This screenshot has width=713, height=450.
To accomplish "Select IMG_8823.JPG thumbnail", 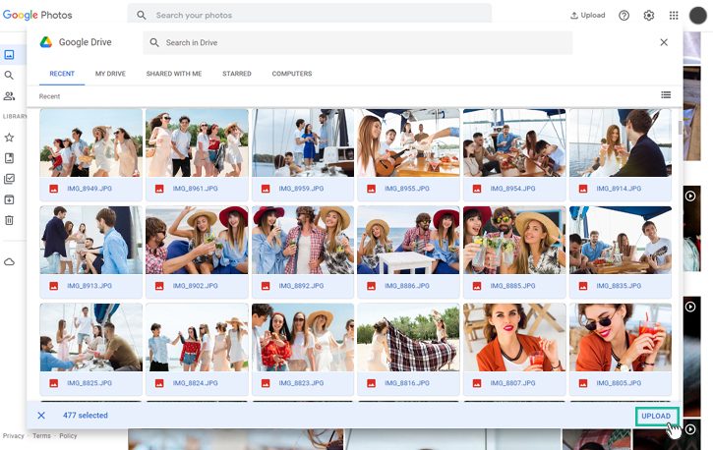I will [303, 337].
